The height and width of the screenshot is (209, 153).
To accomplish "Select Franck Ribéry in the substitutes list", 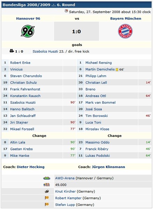I will (97, 149).
